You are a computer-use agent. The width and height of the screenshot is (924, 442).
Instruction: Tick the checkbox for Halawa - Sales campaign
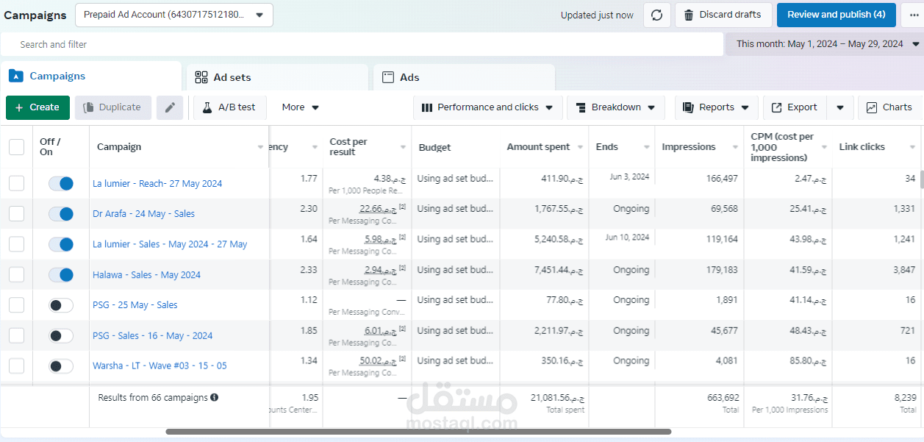(x=16, y=274)
